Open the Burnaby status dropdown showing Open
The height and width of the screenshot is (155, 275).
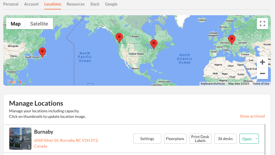pos(249,139)
